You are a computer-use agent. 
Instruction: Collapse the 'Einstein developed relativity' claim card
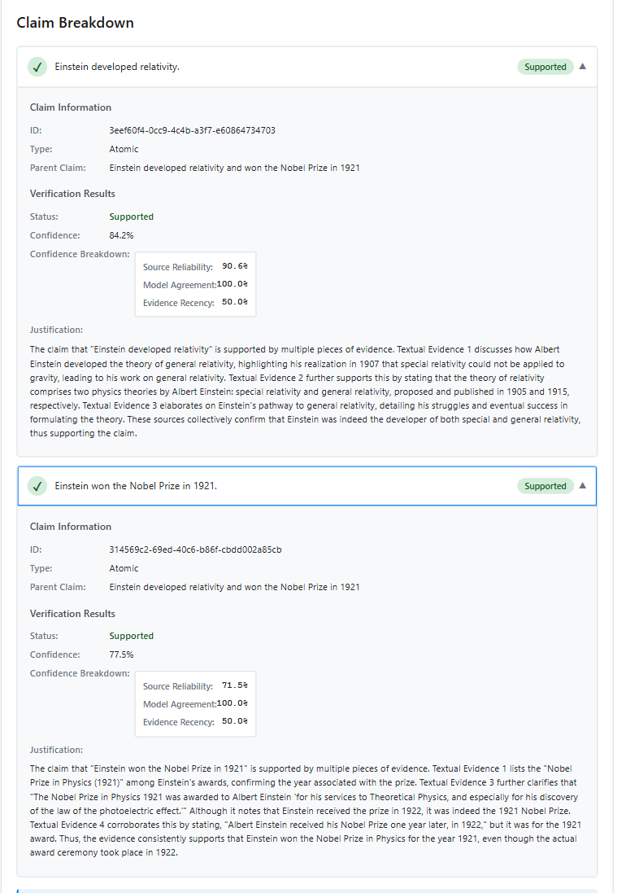tap(582, 67)
